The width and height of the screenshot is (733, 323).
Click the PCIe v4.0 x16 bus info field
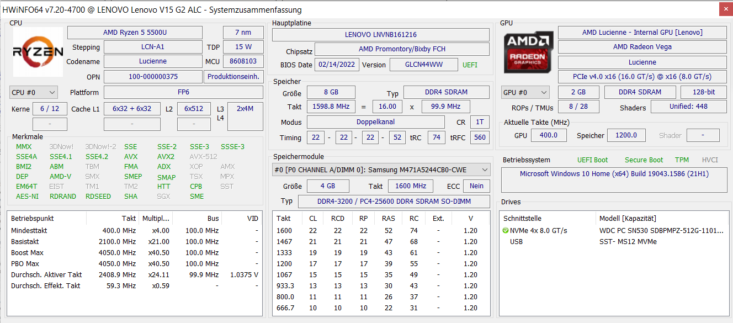tap(642, 77)
